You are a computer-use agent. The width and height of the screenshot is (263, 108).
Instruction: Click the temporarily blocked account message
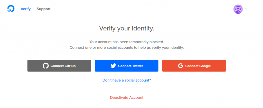pyautogui.click(x=127, y=42)
